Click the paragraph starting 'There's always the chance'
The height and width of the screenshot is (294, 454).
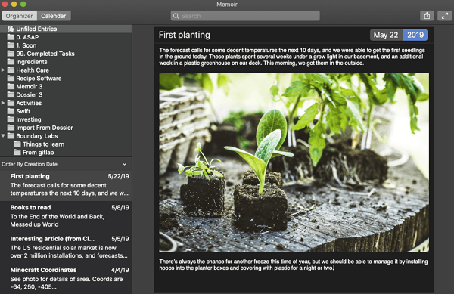[x=294, y=265]
